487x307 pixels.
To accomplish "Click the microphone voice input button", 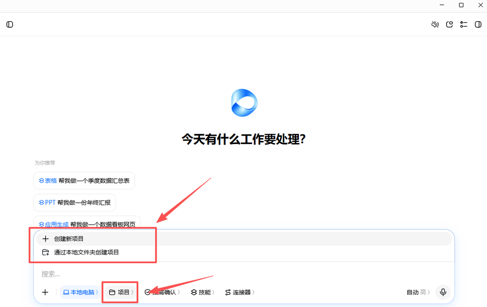I will coord(443,292).
